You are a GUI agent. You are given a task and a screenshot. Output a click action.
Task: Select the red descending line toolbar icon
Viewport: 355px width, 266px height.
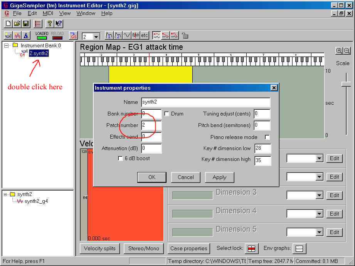165,35
